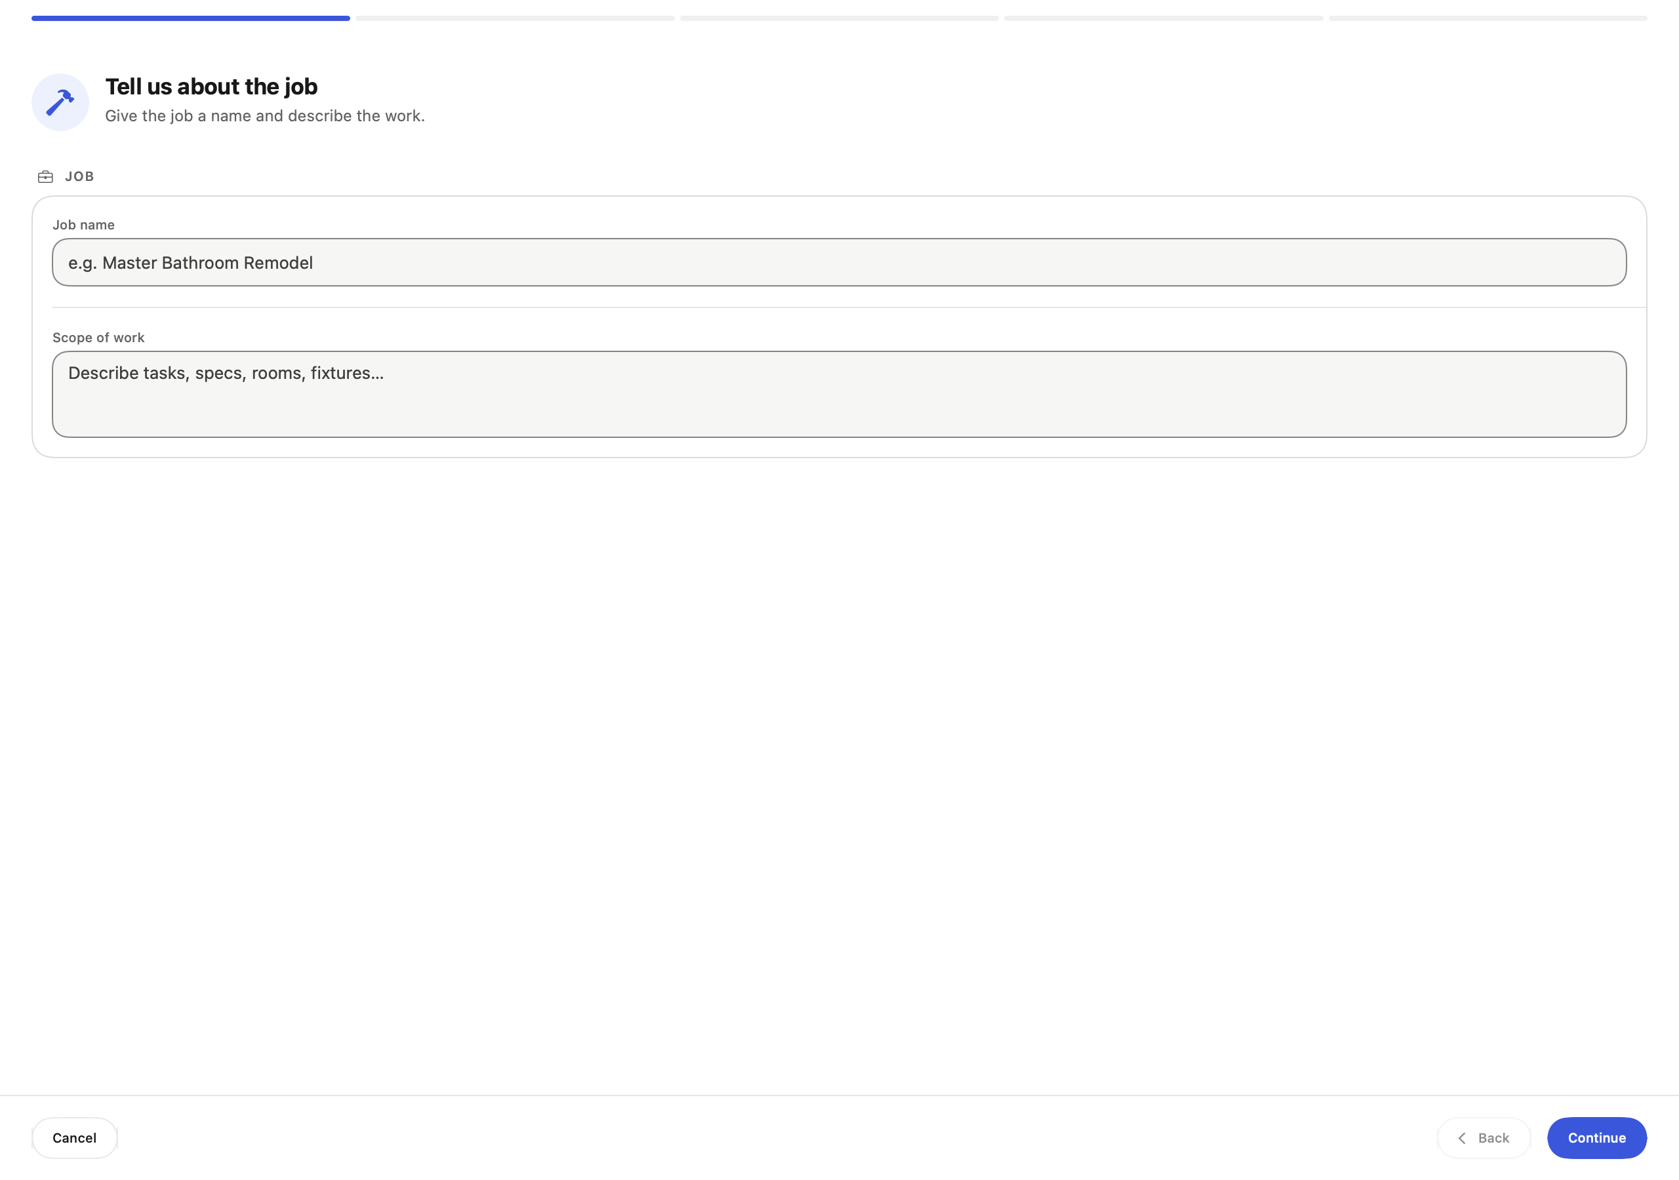Click the 'Give the job a name' subtitle

click(x=265, y=115)
